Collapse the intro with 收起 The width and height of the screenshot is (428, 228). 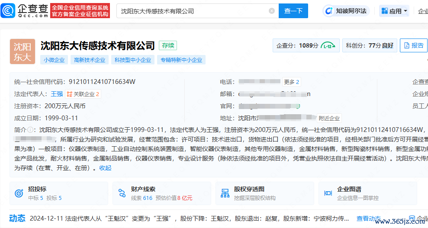point(105,168)
